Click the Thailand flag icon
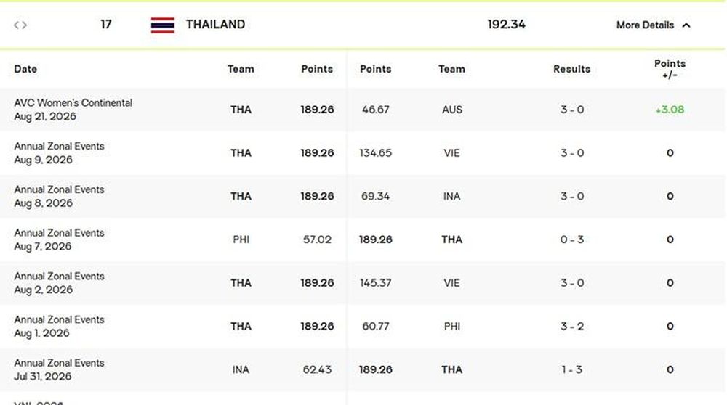The image size is (727, 405). pos(163,25)
